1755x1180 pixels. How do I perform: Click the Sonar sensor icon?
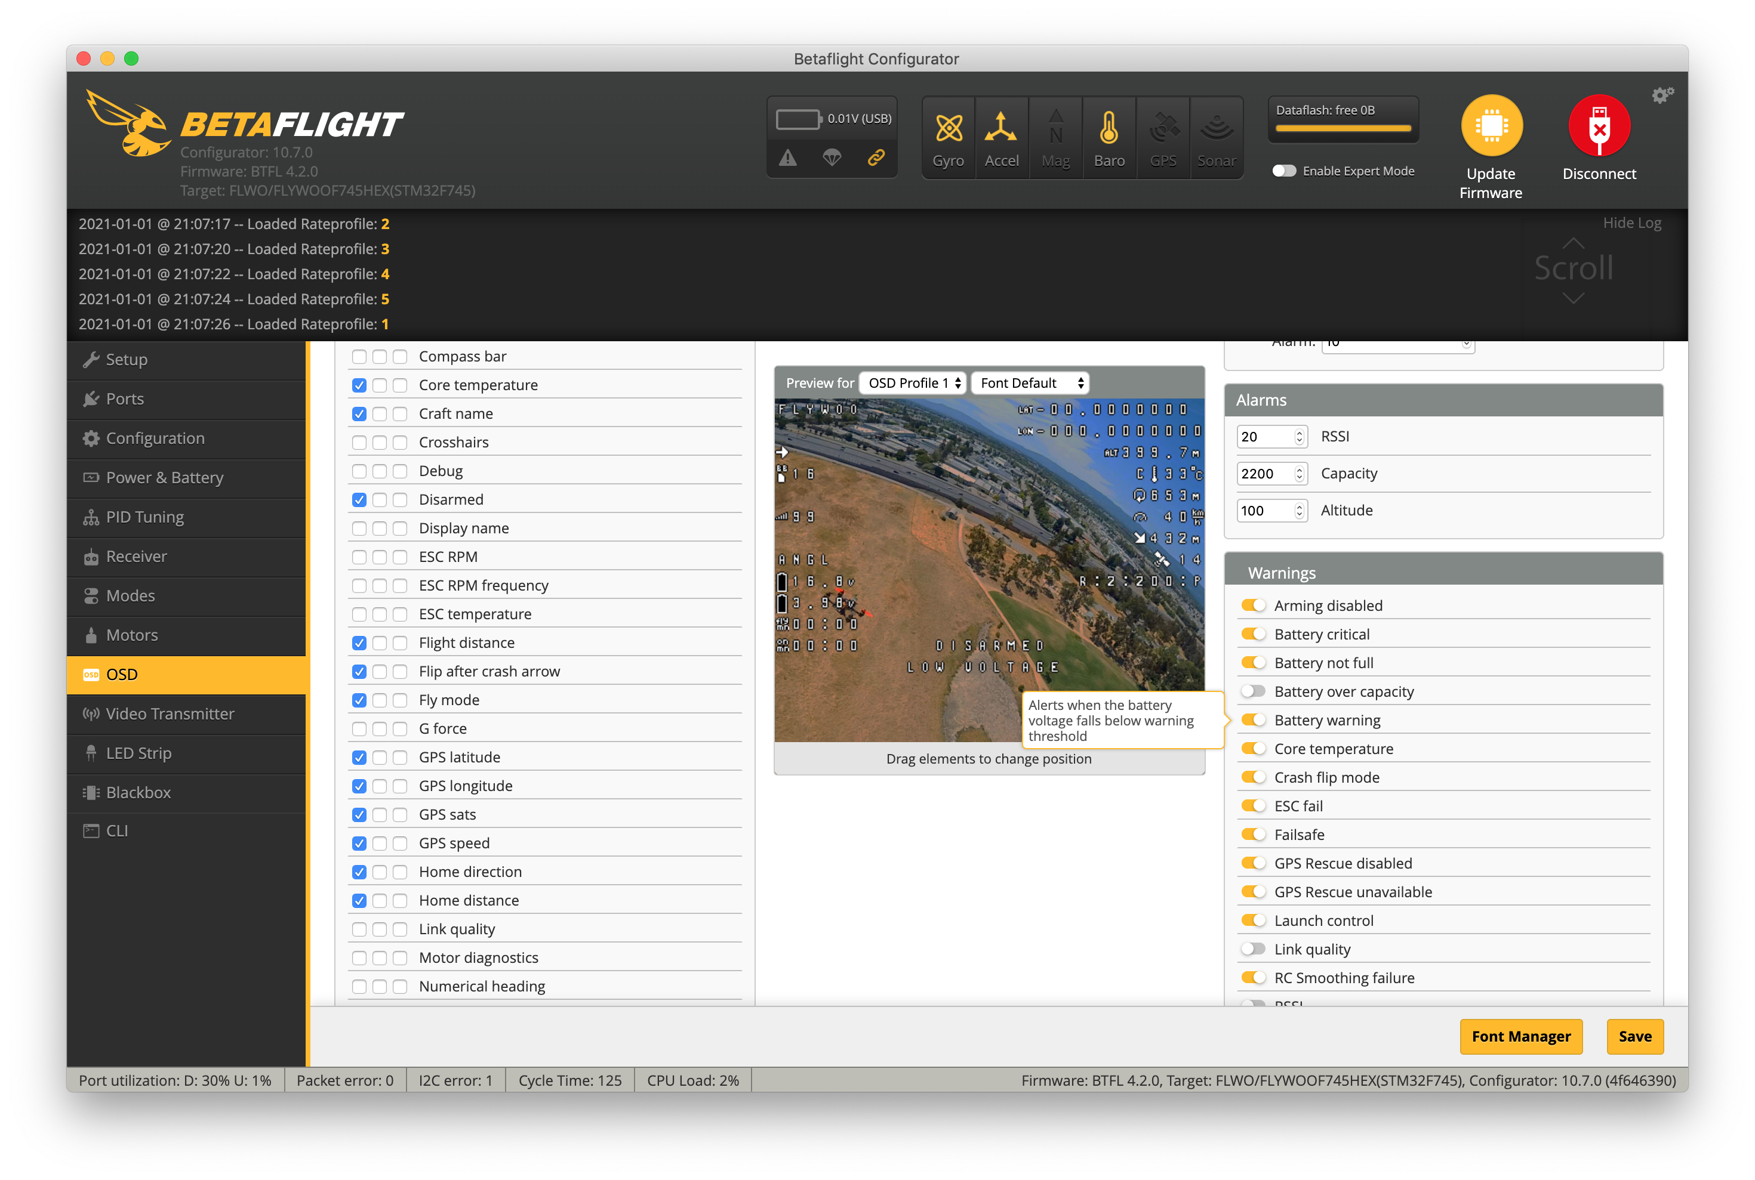(x=1216, y=128)
